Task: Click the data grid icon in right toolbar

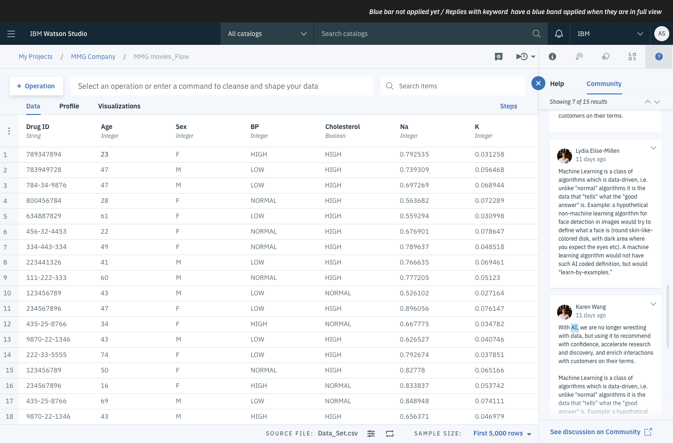Action: pos(632,57)
